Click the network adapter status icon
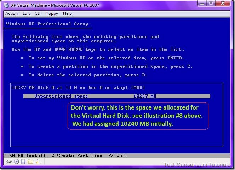 pos(37,162)
